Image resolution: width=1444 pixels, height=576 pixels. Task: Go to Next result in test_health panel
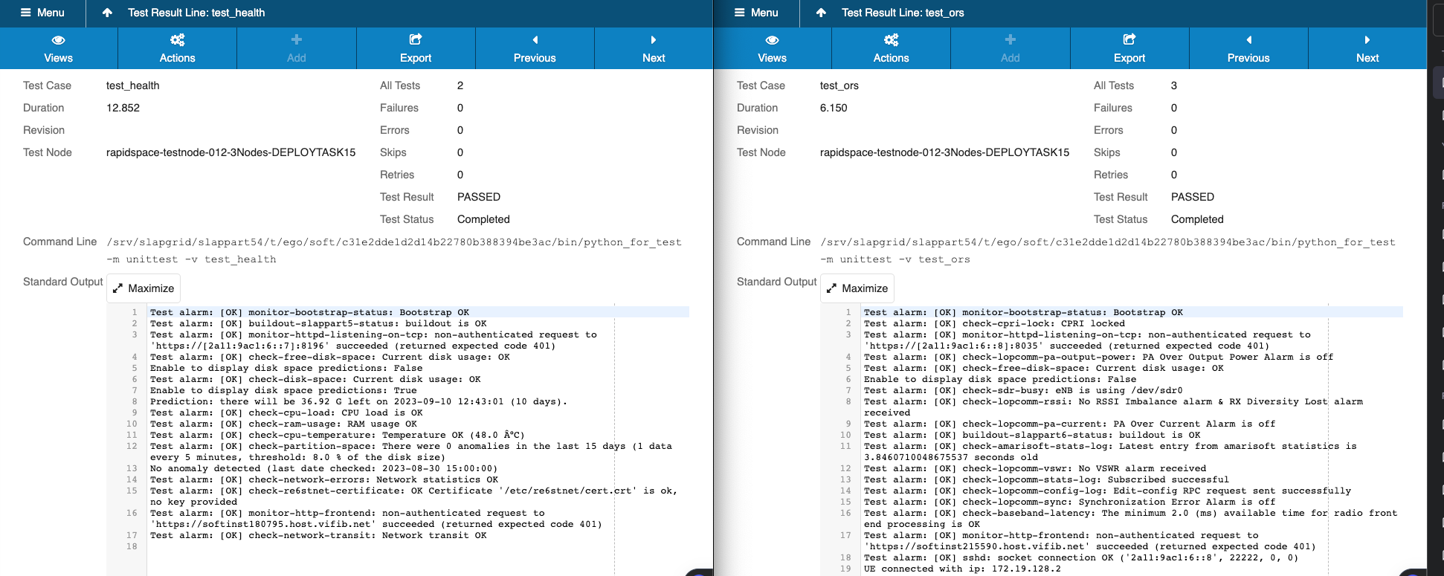click(654, 48)
